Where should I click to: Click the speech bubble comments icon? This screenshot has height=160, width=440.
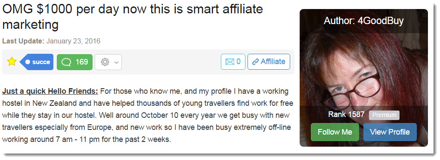tap(66, 62)
